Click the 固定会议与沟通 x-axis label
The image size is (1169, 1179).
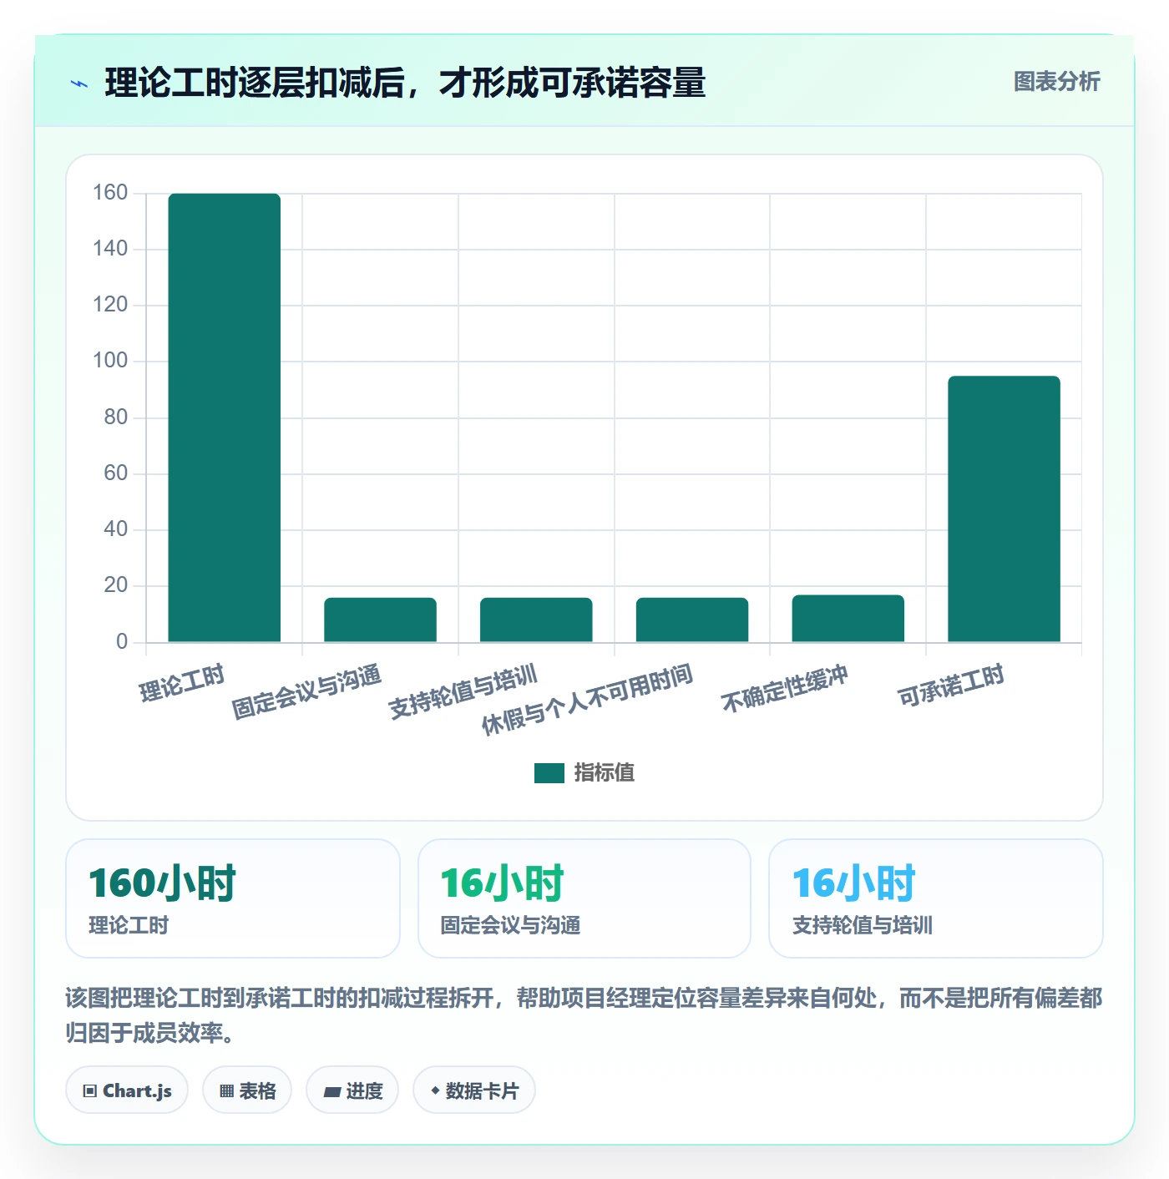[x=306, y=691]
